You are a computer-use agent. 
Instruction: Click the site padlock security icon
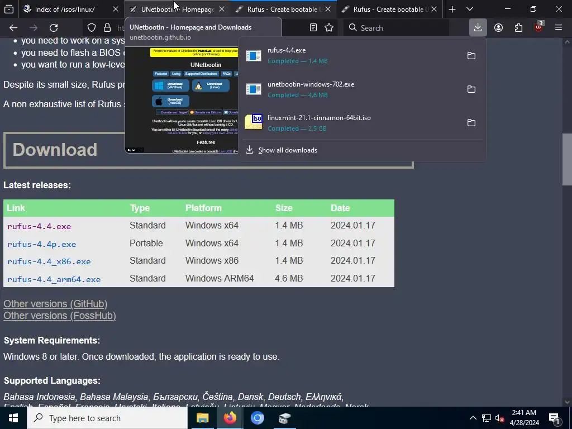tap(107, 28)
